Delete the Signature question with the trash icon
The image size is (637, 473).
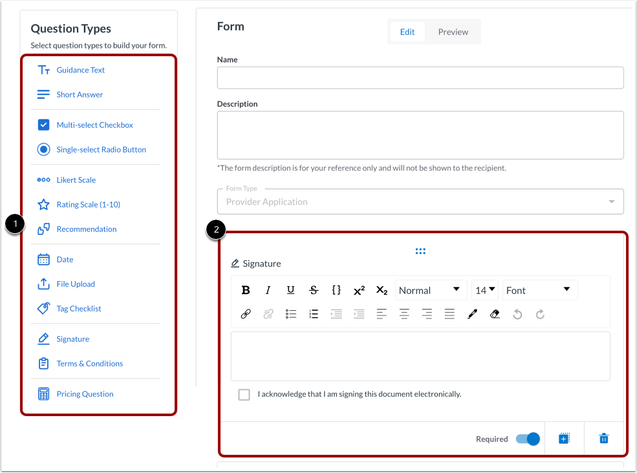tap(603, 438)
